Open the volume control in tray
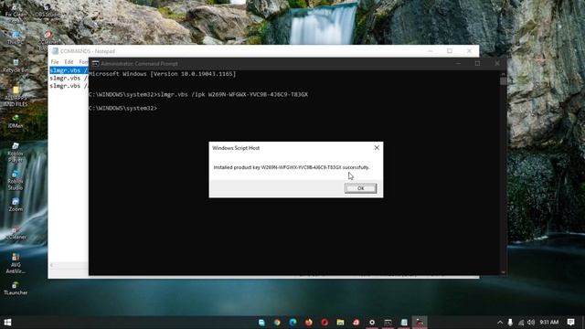Viewport: 585px width, 329px height. (531, 323)
